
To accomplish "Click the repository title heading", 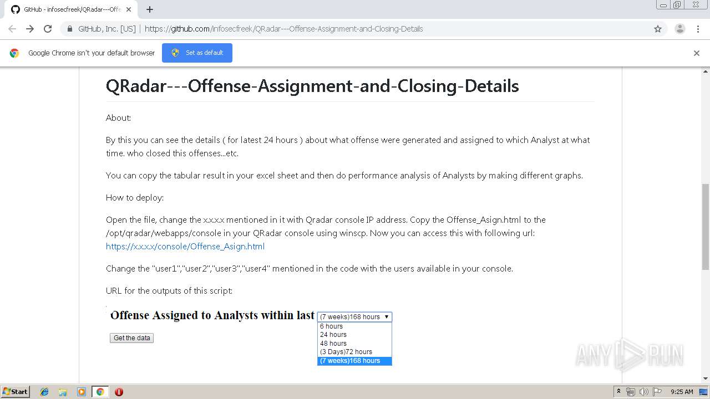I will click(x=312, y=86).
